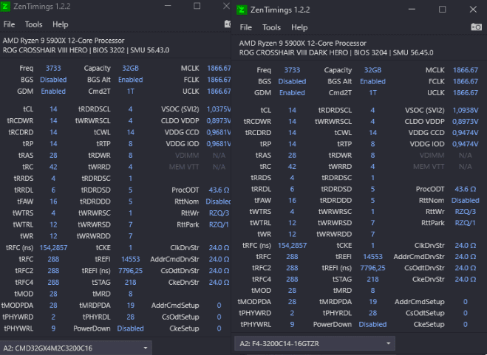Click PowerDown Disabled value in right window
The width and height of the screenshot is (487, 355).
pos(372,324)
